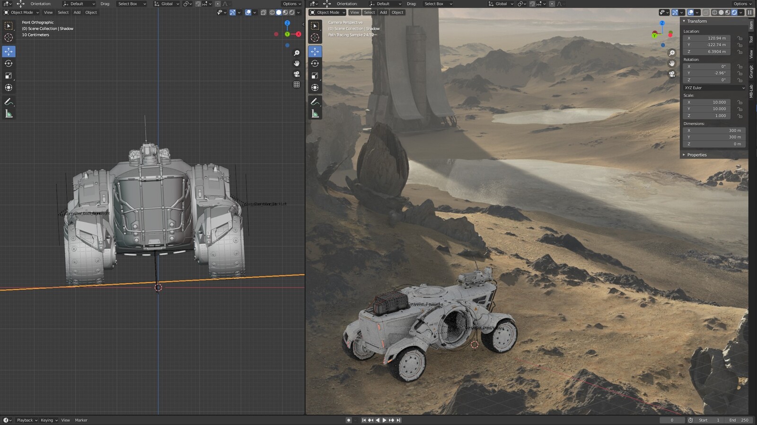
Task: Open Select menu in left viewport
Action: [x=63, y=12]
